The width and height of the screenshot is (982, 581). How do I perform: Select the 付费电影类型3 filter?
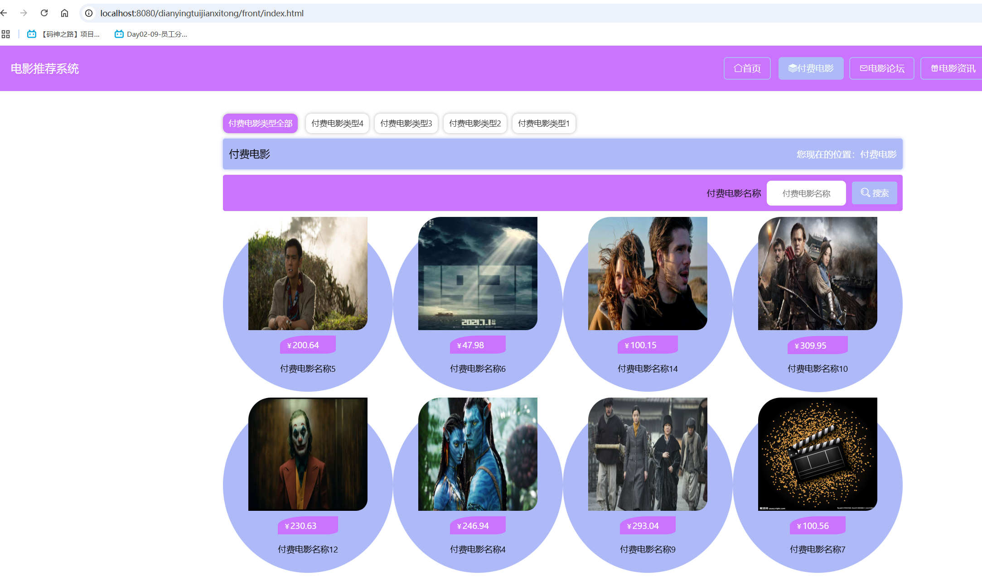pyautogui.click(x=406, y=123)
